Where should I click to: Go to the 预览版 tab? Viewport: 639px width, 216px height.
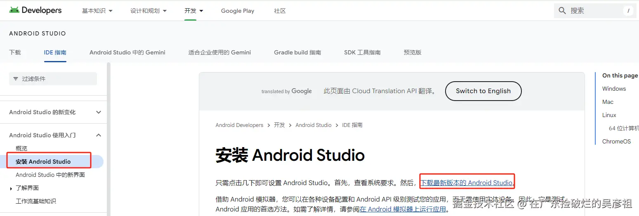point(413,52)
